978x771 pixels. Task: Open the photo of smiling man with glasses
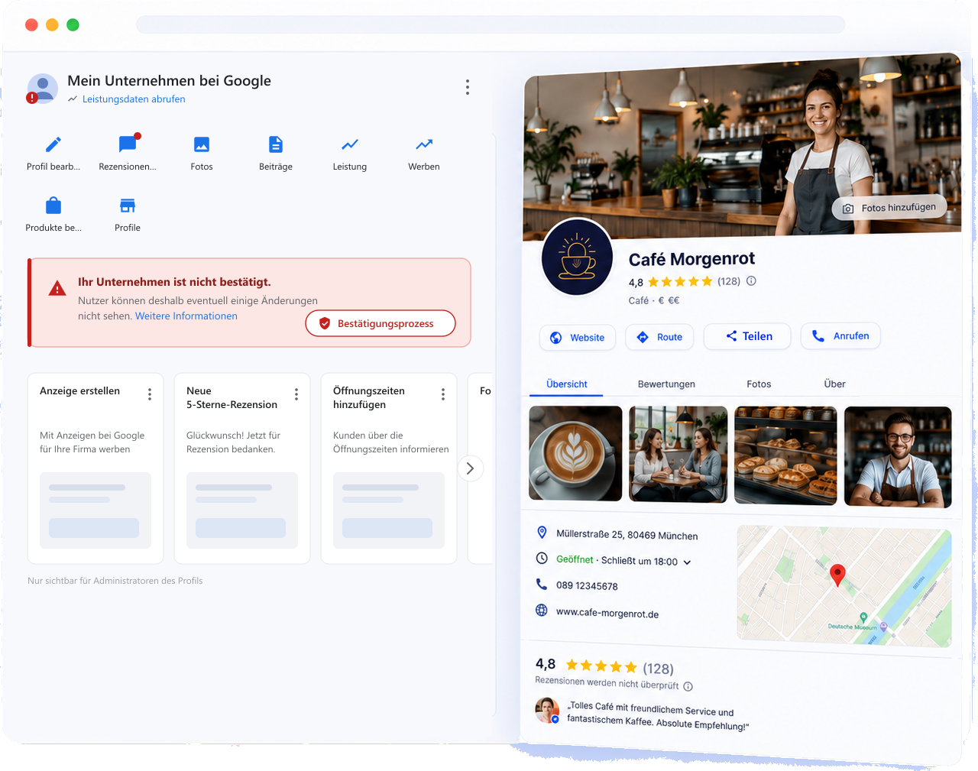(898, 457)
